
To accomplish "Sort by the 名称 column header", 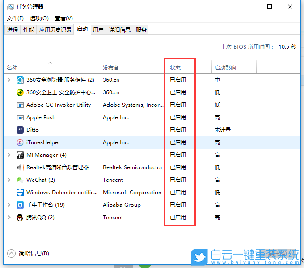I will pyautogui.click(x=51, y=67).
